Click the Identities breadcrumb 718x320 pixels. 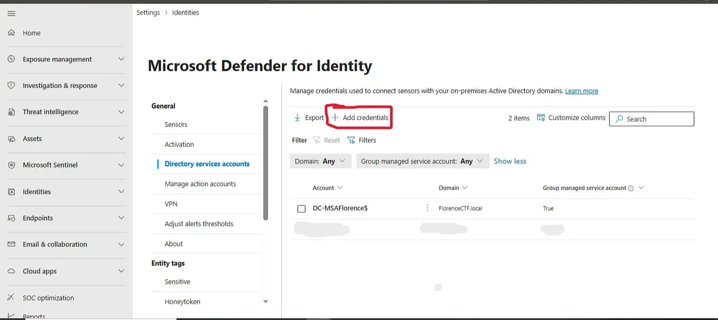[186, 13]
